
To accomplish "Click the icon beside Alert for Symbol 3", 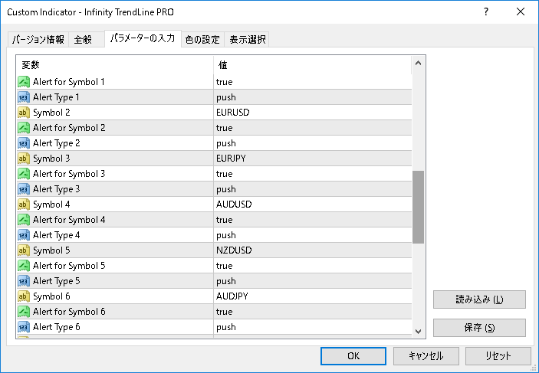I will pyautogui.click(x=24, y=174).
